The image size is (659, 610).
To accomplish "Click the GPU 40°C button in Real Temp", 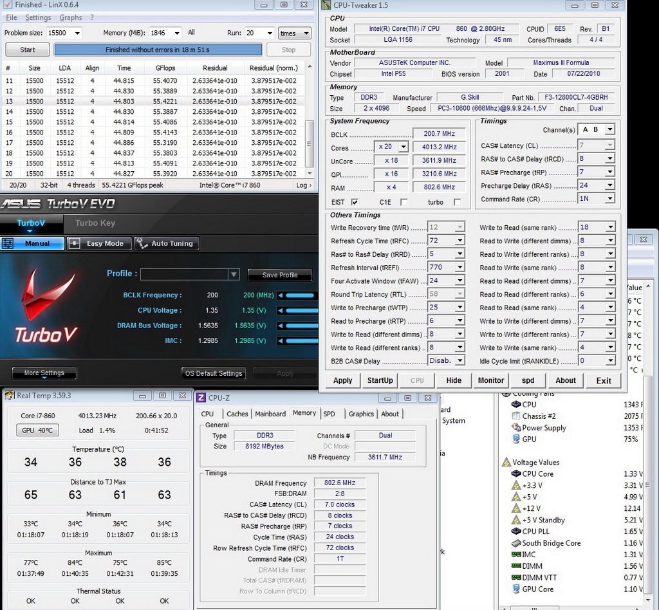I will tap(37, 430).
